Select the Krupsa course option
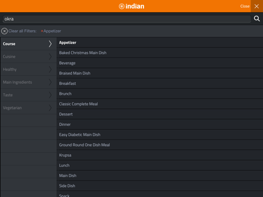This screenshot has width=263, height=197. click(x=160, y=155)
